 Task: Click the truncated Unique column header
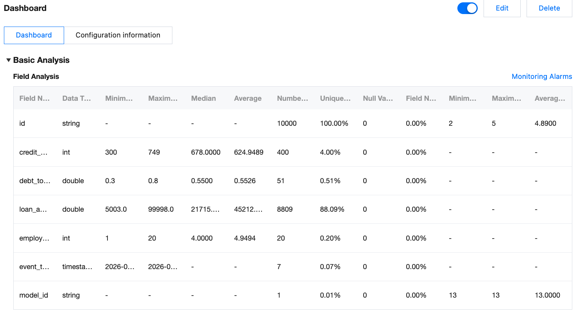click(x=335, y=98)
